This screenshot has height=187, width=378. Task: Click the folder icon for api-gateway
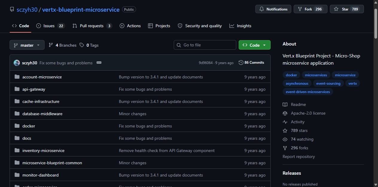17,89
